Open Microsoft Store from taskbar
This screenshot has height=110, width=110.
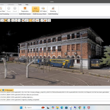[x=66, y=108]
